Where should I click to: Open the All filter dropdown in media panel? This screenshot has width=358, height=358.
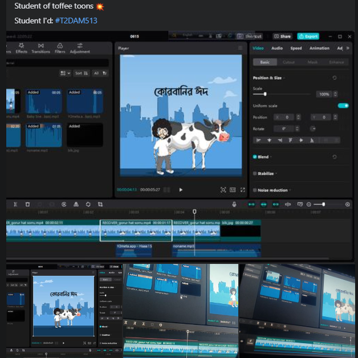click(x=99, y=73)
